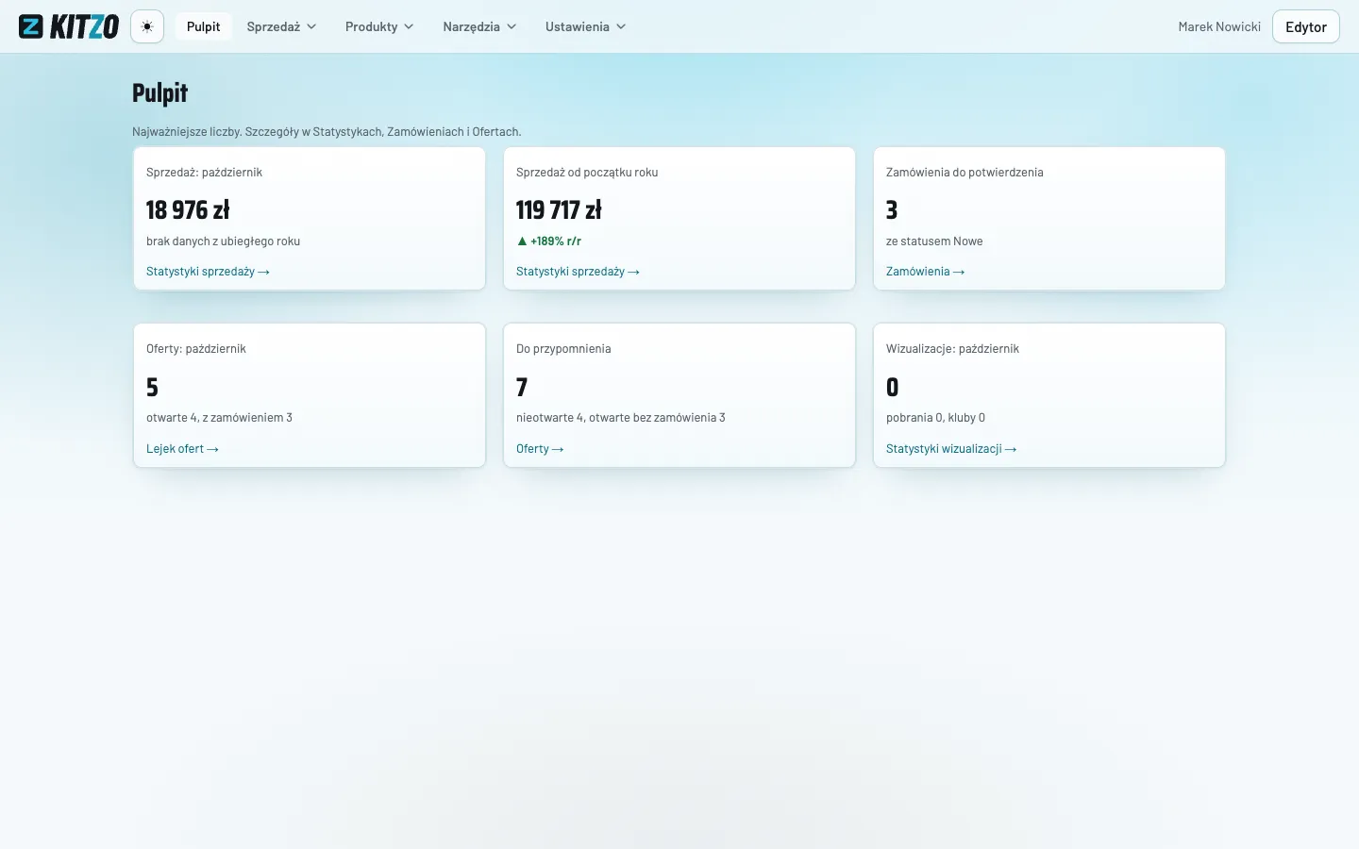Screen dimensions: 1359x849
Task: Click the Kitzo logo icon
Action: [x=31, y=26]
